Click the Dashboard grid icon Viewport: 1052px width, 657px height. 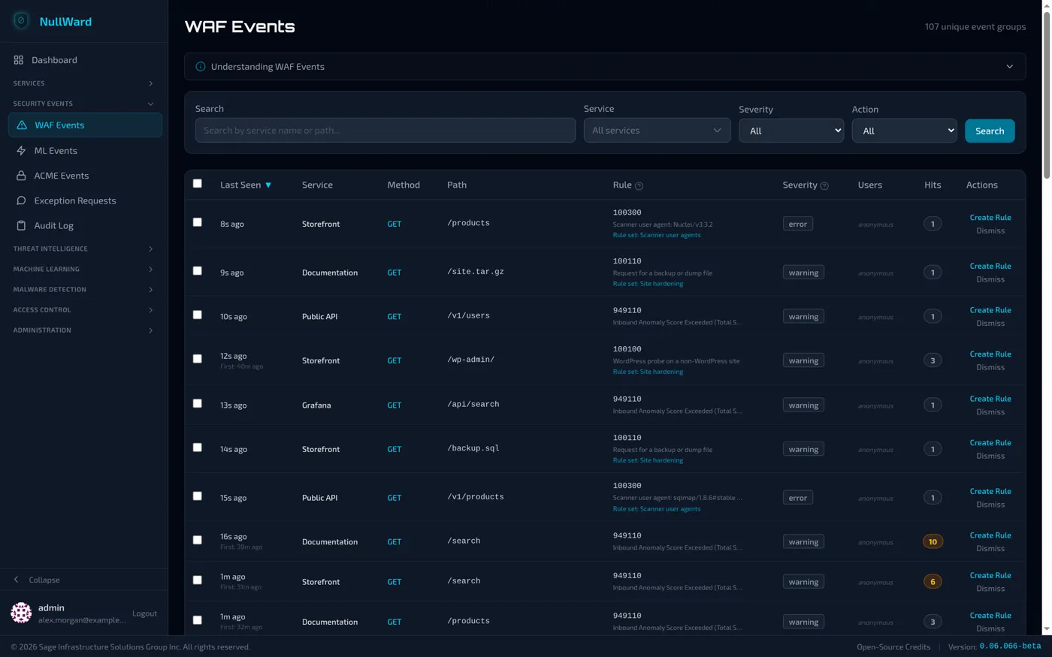19,60
